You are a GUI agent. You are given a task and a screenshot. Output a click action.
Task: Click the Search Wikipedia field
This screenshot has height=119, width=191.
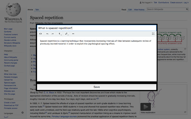[166, 10]
